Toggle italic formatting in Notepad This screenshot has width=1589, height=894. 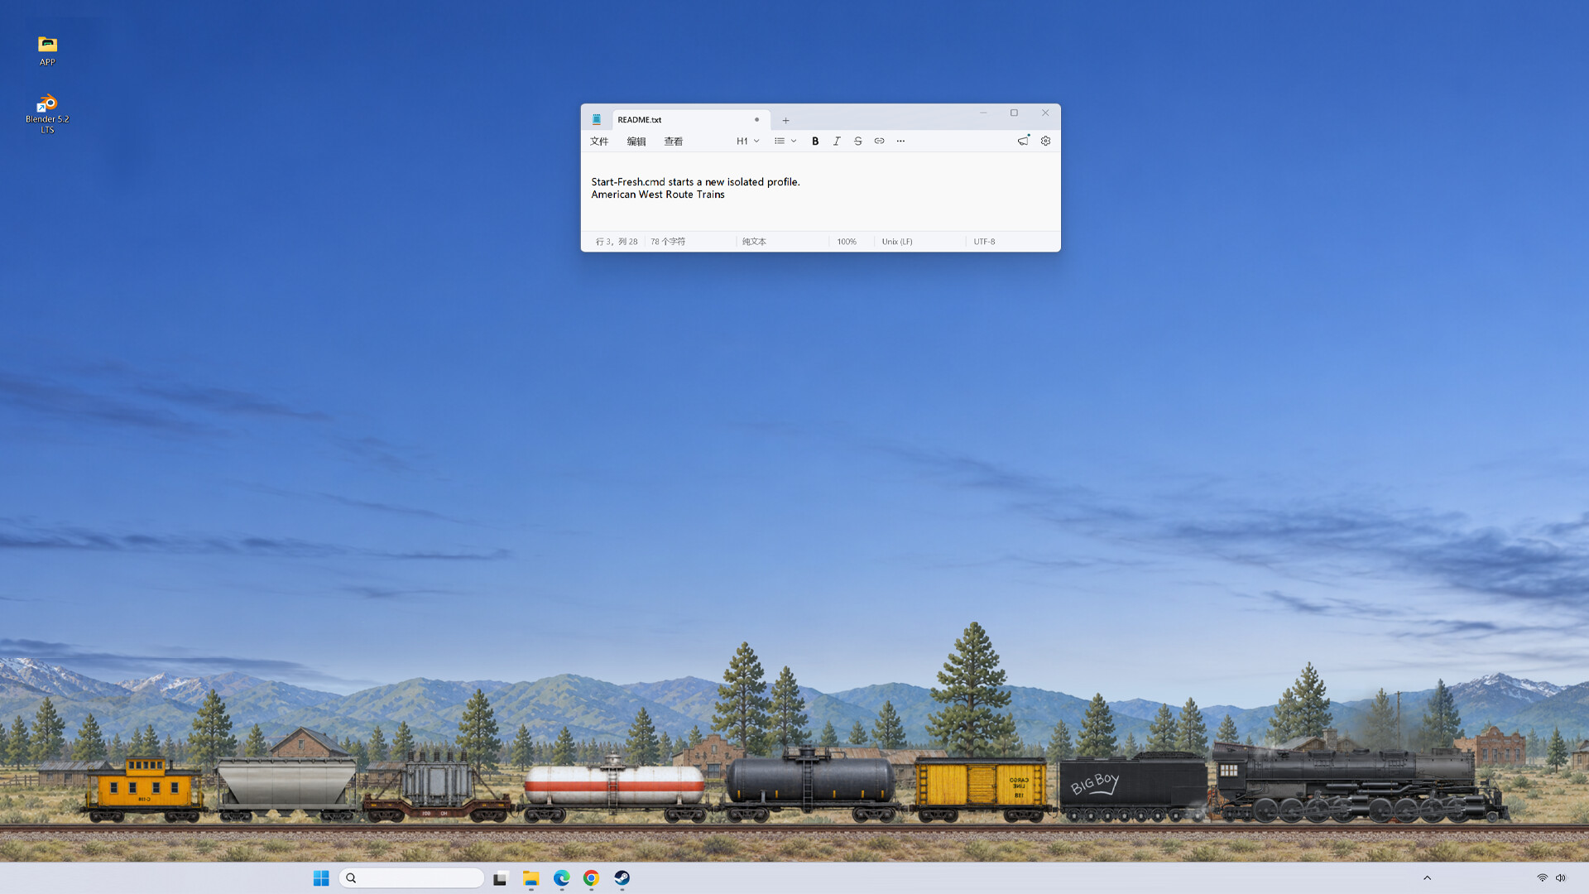click(x=837, y=141)
